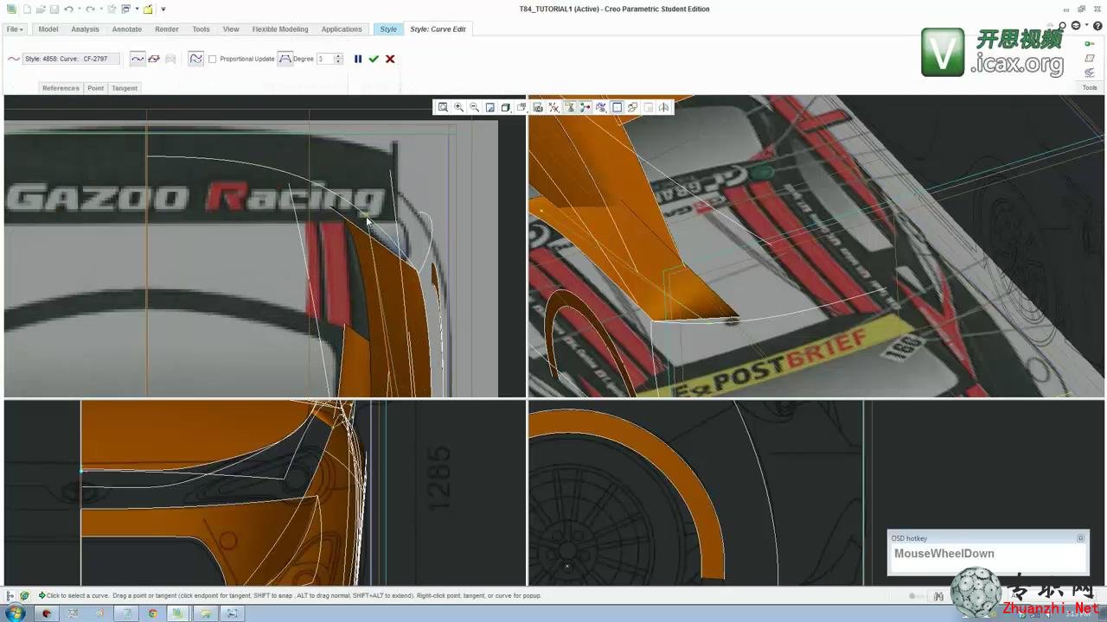Open the Datum Display Filters icon
Image resolution: width=1107 pixels, height=622 pixels.
point(553,107)
